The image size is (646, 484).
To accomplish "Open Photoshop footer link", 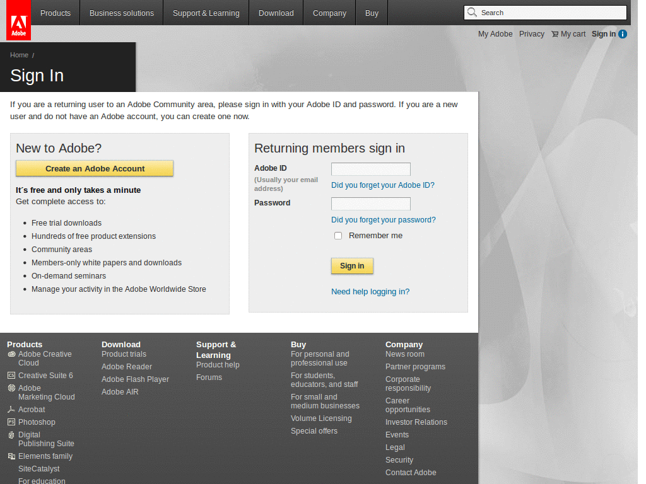I will (37, 422).
